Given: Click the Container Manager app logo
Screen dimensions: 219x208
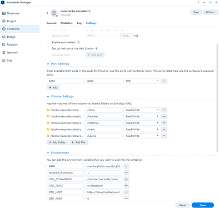Looking at the screenshot, I should point(3,2).
